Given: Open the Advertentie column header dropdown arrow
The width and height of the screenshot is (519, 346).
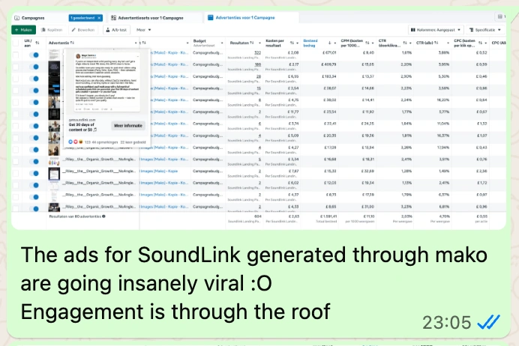Looking at the screenshot, I should click(136, 43).
